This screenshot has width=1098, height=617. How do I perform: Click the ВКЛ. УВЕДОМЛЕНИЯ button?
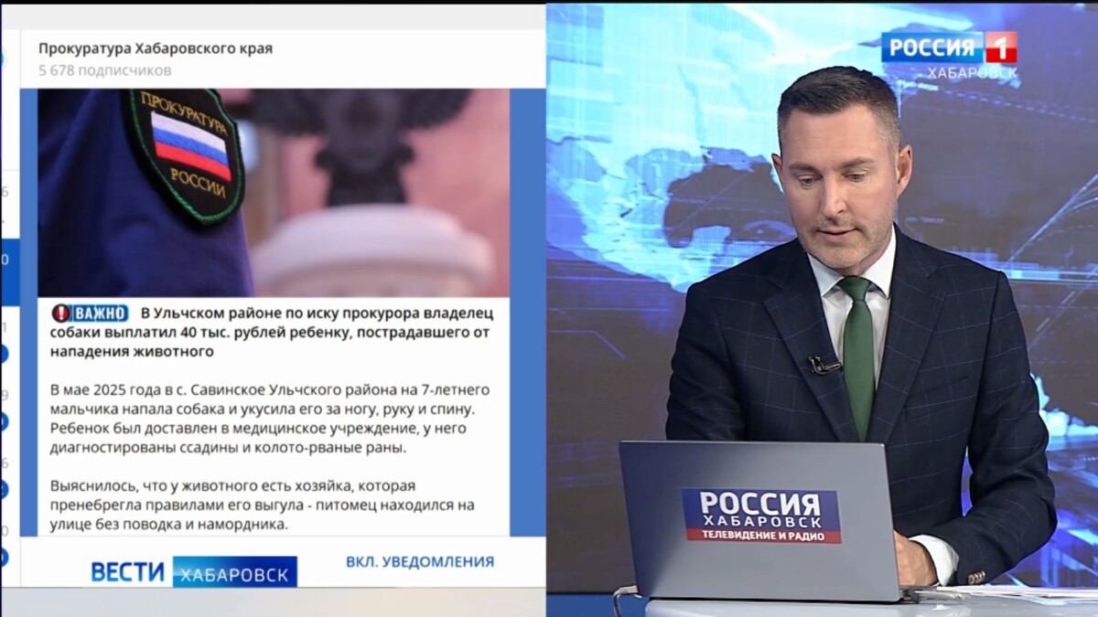[420, 561]
